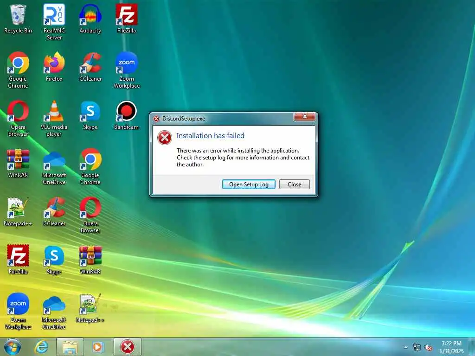
Task: Open the Windows Start menu orb
Action: coord(13,347)
